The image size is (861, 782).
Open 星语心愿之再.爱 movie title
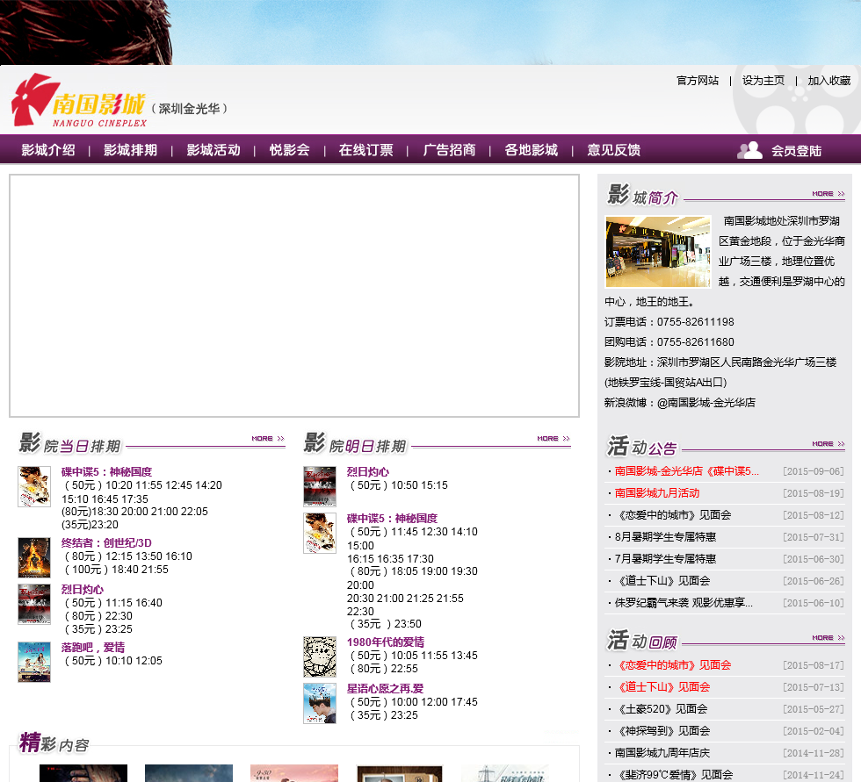click(x=385, y=689)
